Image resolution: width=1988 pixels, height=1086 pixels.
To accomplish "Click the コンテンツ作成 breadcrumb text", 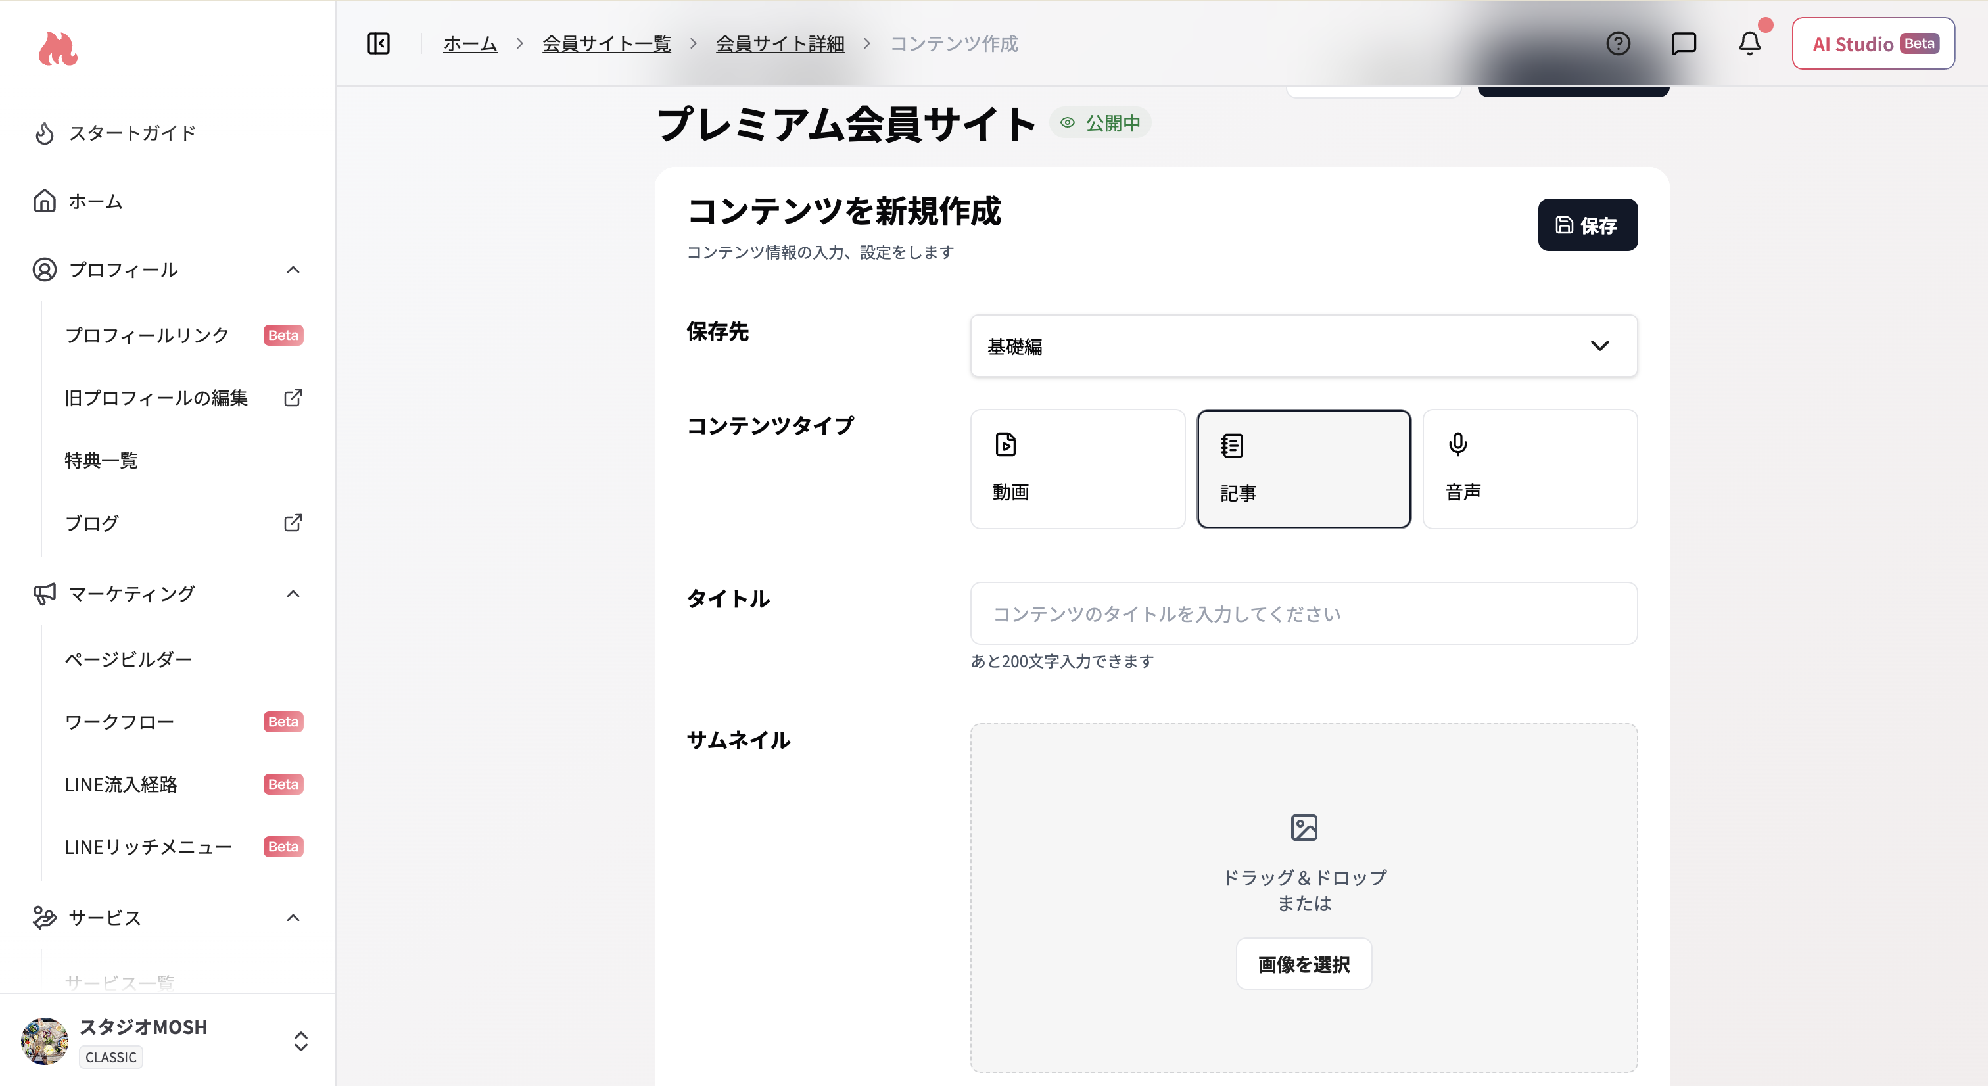I will point(954,44).
